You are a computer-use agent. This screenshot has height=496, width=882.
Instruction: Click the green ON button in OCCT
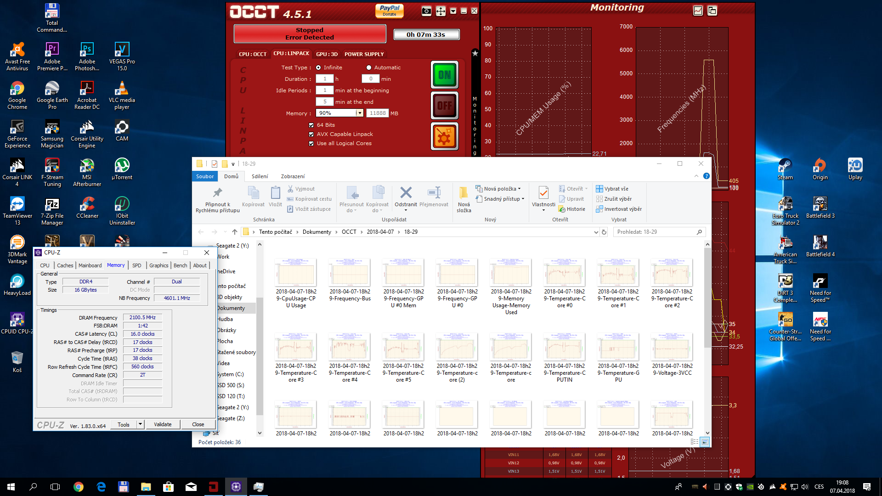tap(444, 75)
